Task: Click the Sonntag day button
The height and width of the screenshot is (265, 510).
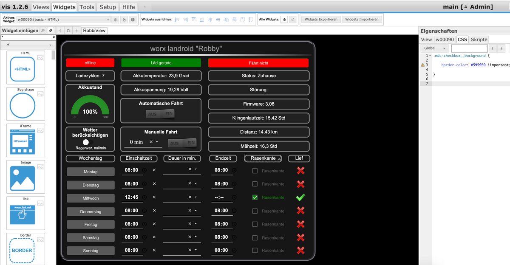Action: [91, 251]
